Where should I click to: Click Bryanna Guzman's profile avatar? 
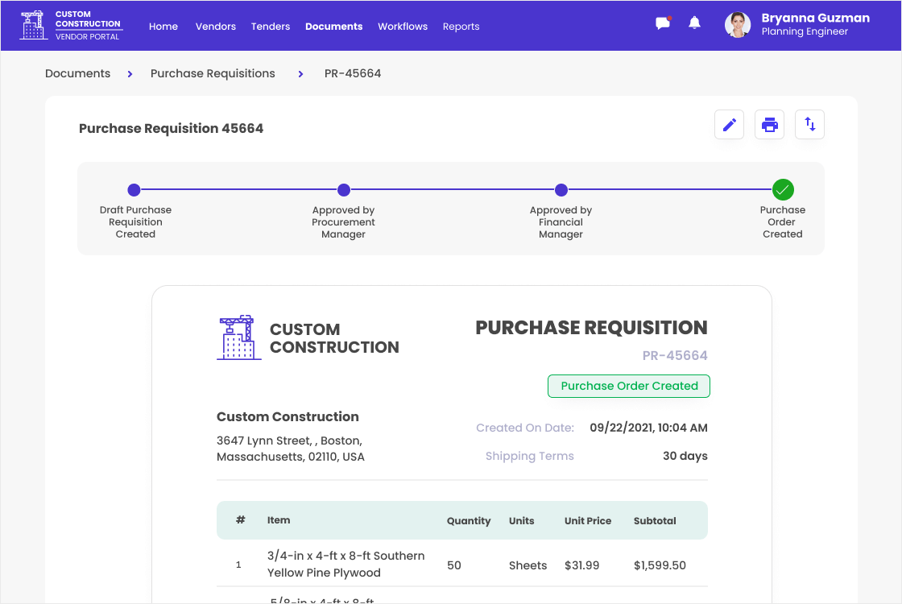[737, 25]
